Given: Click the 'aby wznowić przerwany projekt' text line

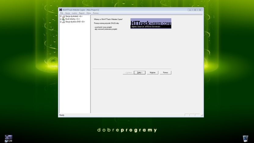Looking at the screenshot, I should [x=105, y=29].
